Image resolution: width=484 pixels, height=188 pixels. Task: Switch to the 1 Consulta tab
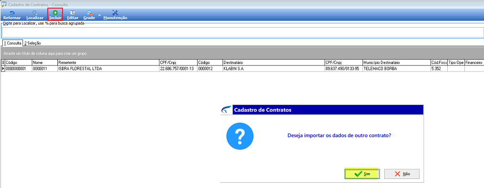tap(13, 43)
